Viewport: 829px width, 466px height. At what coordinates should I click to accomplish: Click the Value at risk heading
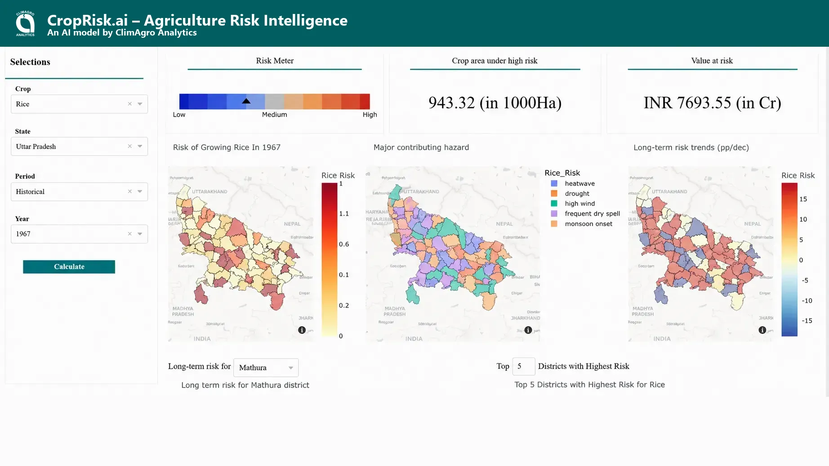(x=712, y=61)
